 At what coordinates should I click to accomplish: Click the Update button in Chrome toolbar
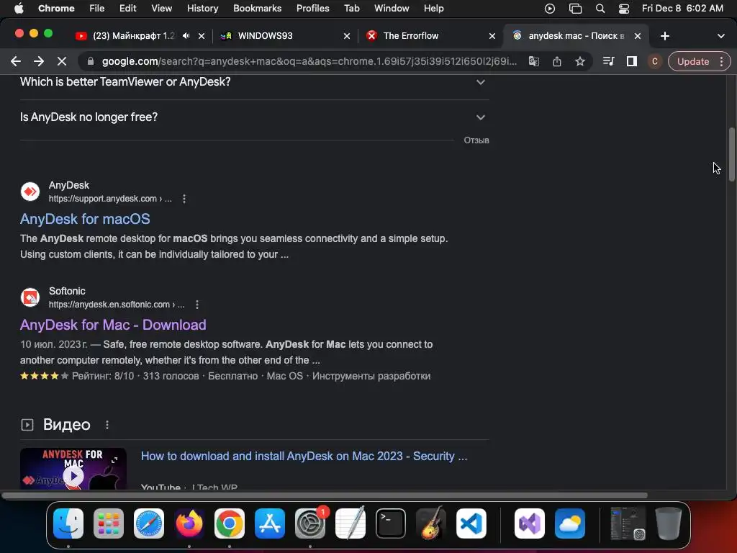pos(693,61)
